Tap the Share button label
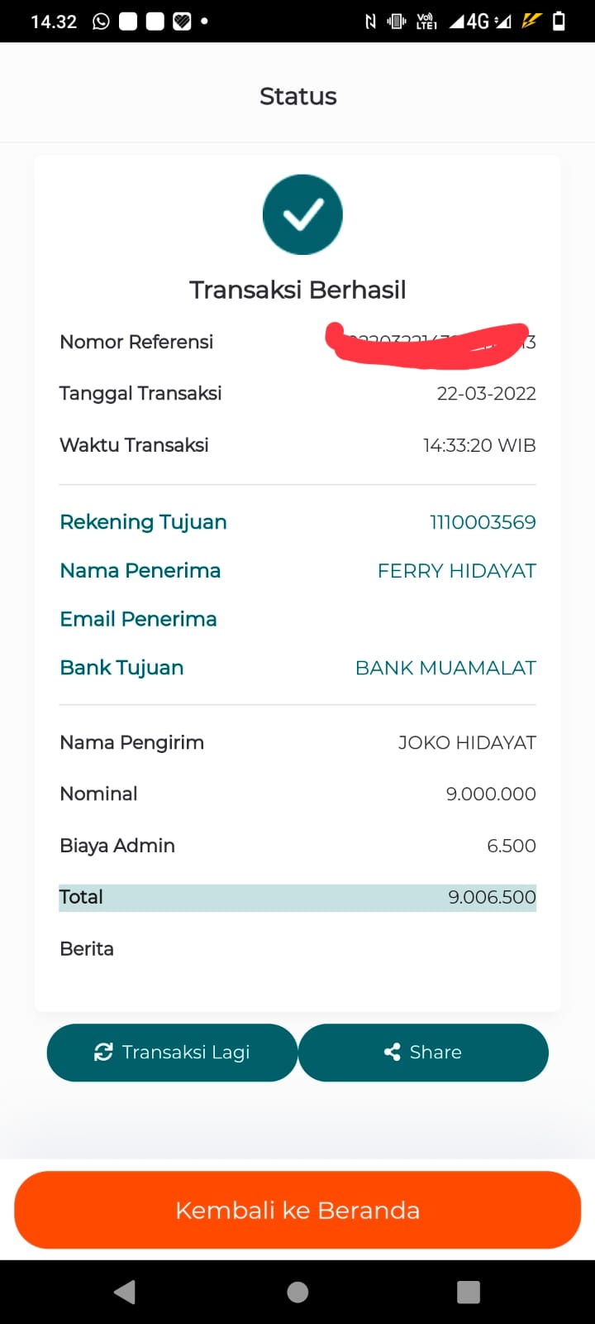The image size is (595, 1324). pyautogui.click(x=436, y=1052)
